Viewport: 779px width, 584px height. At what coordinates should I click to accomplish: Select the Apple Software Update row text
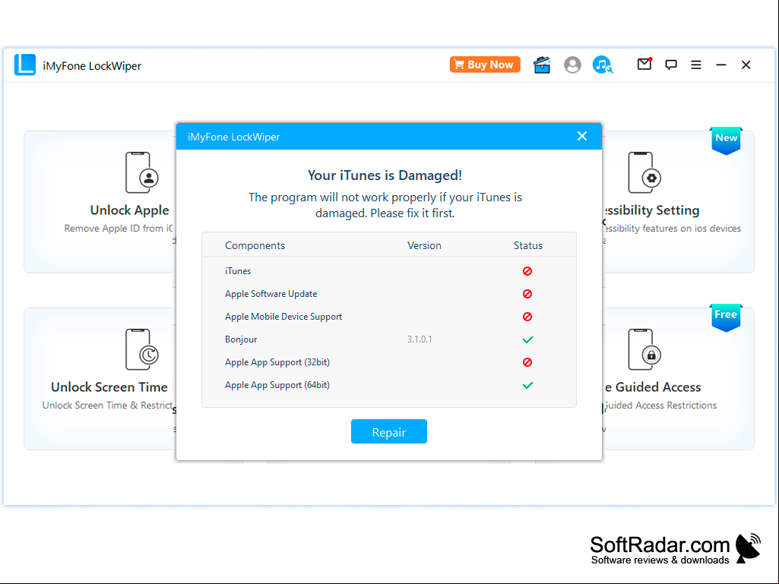[271, 294]
